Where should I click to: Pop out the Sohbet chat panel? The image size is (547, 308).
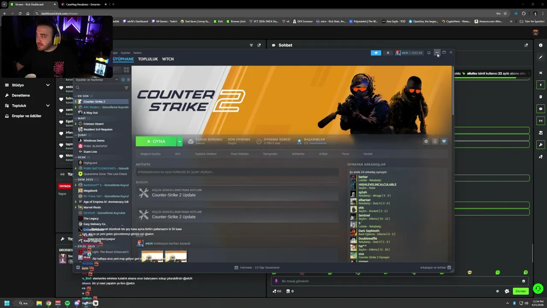[526, 45]
